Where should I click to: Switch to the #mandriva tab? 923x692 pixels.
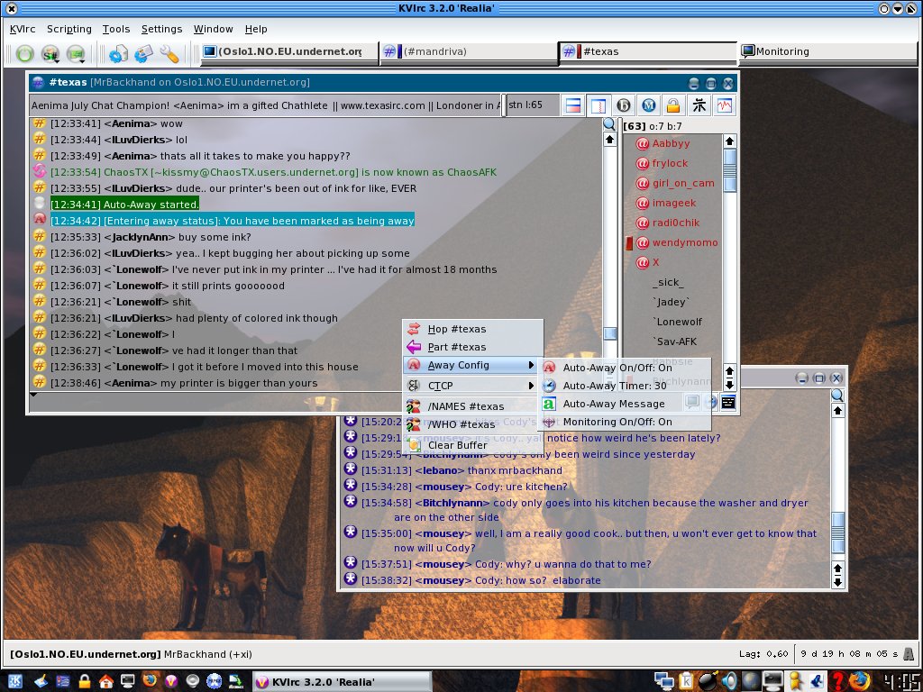[468, 51]
